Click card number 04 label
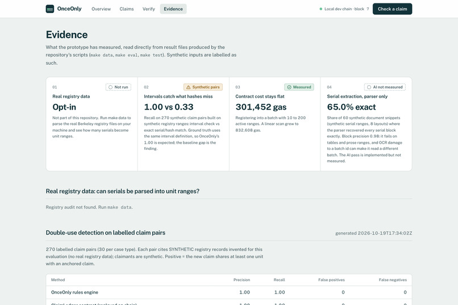The image size is (458, 305). click(329, 87)
